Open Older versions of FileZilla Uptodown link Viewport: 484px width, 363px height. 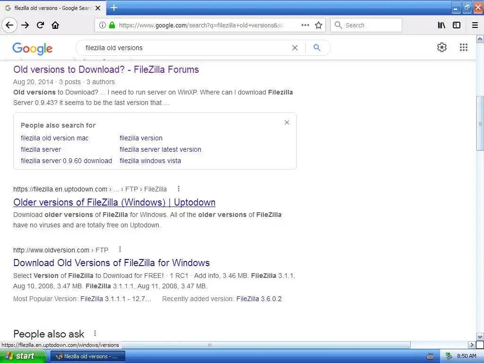[x=114, y=202]
